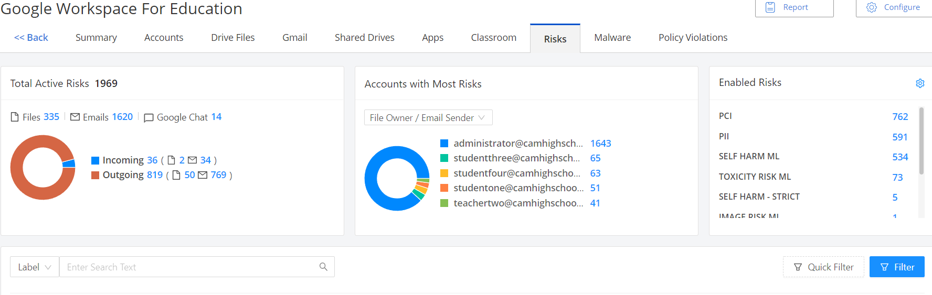Click the blue administrator legend swatch
The width and height of the screenshot is (932, 295).
coord(444,143)
